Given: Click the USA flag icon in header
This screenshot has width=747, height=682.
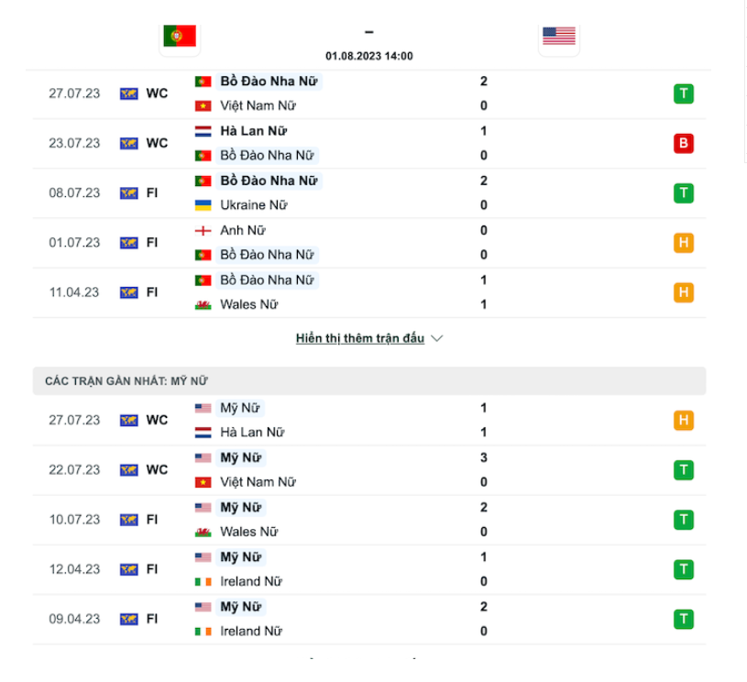Looking at the screenshot, I should (558, 36).
